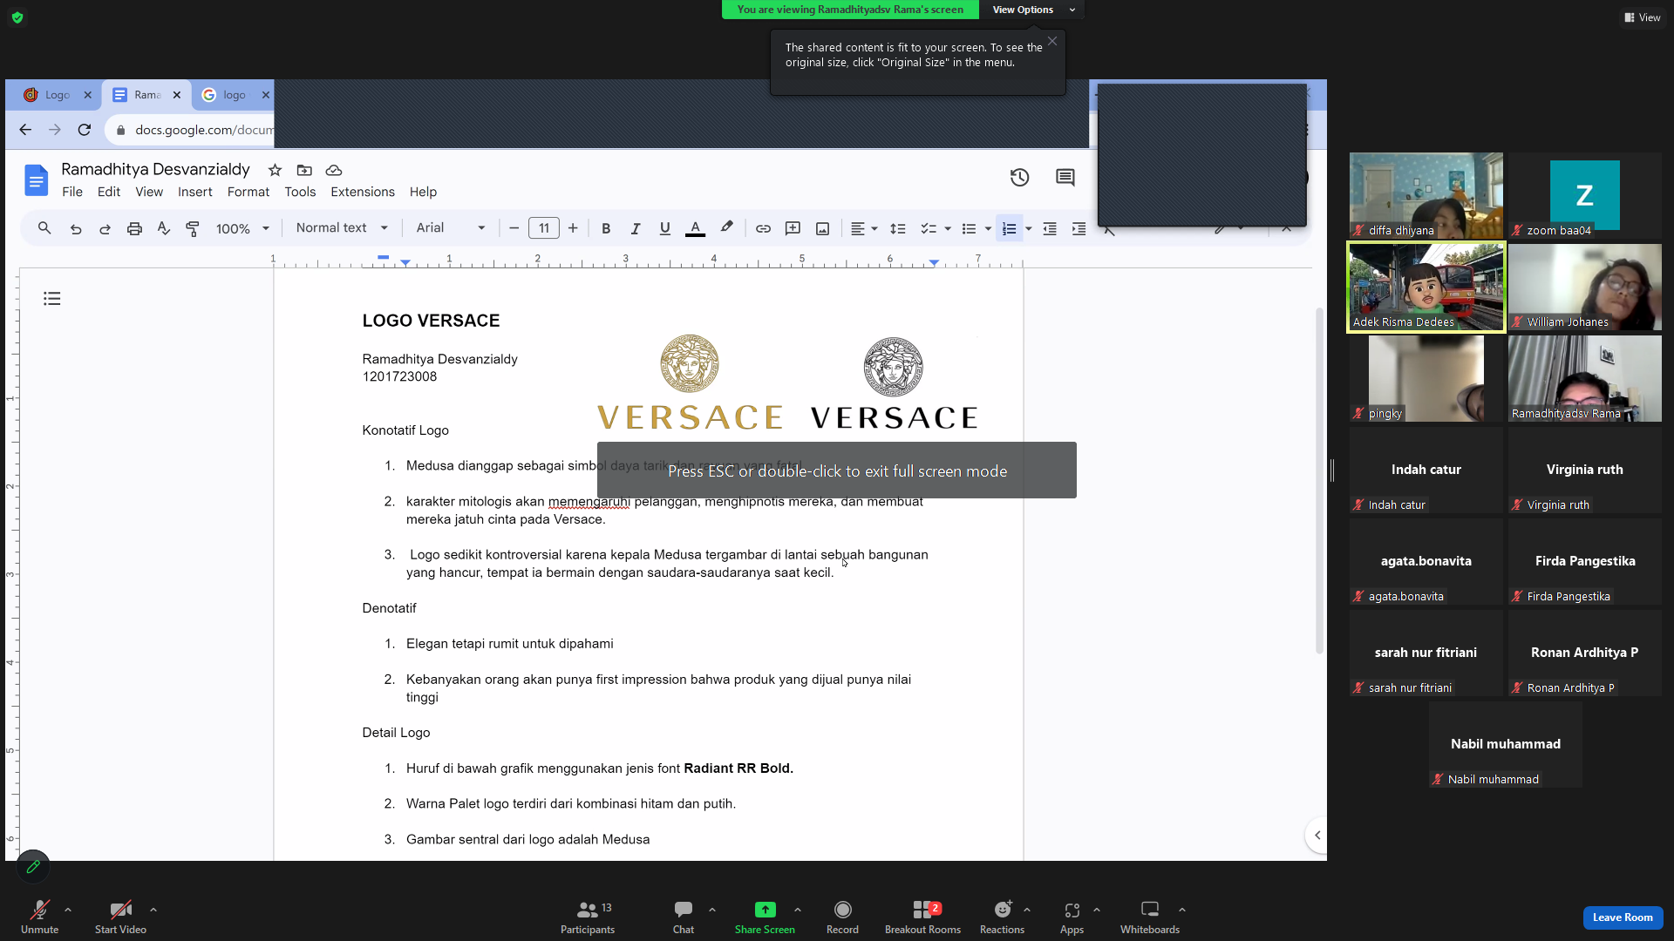Viewport: 1674px width, 941px height.
Task: Print the document
Action: pos(134,228)
